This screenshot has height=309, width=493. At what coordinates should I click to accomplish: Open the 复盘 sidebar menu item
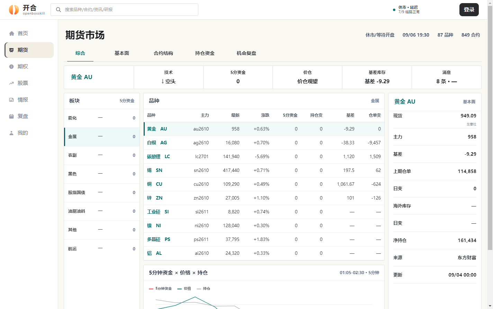coord(29,116)
